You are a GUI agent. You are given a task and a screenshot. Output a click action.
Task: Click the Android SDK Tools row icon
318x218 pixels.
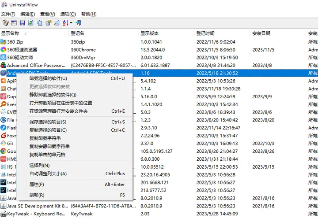(x=3, y=73)
